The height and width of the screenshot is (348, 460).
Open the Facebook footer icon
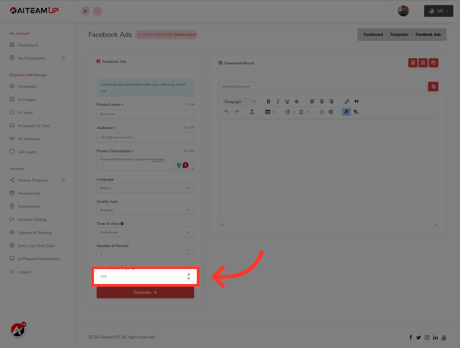[x=411, y=337]
